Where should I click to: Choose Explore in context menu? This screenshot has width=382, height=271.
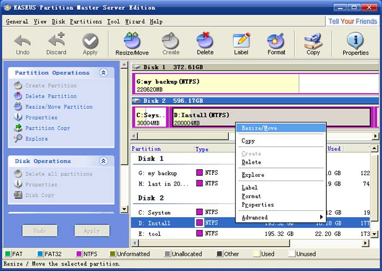click(281, 175)
